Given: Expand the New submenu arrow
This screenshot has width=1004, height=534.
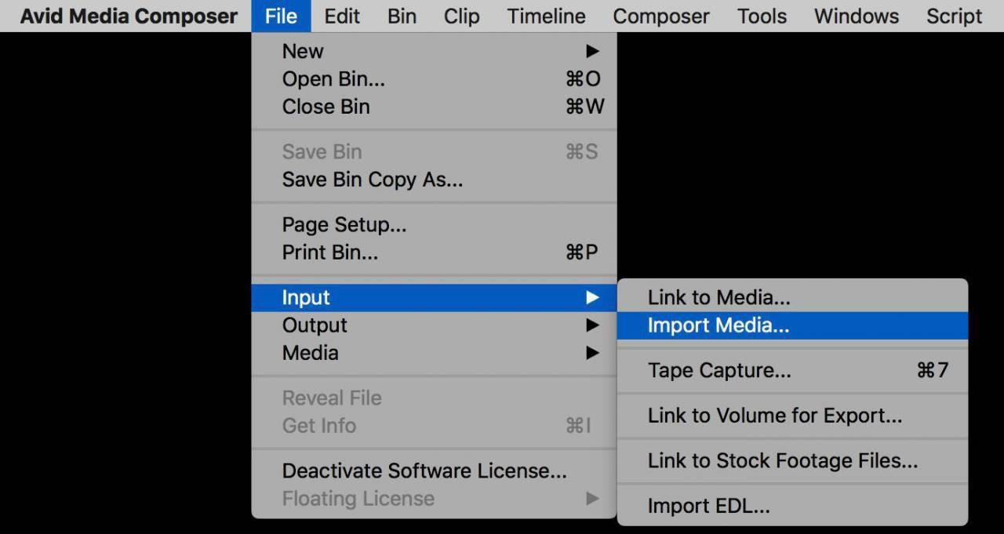Looking at the screenshot, I should (592, 52).
